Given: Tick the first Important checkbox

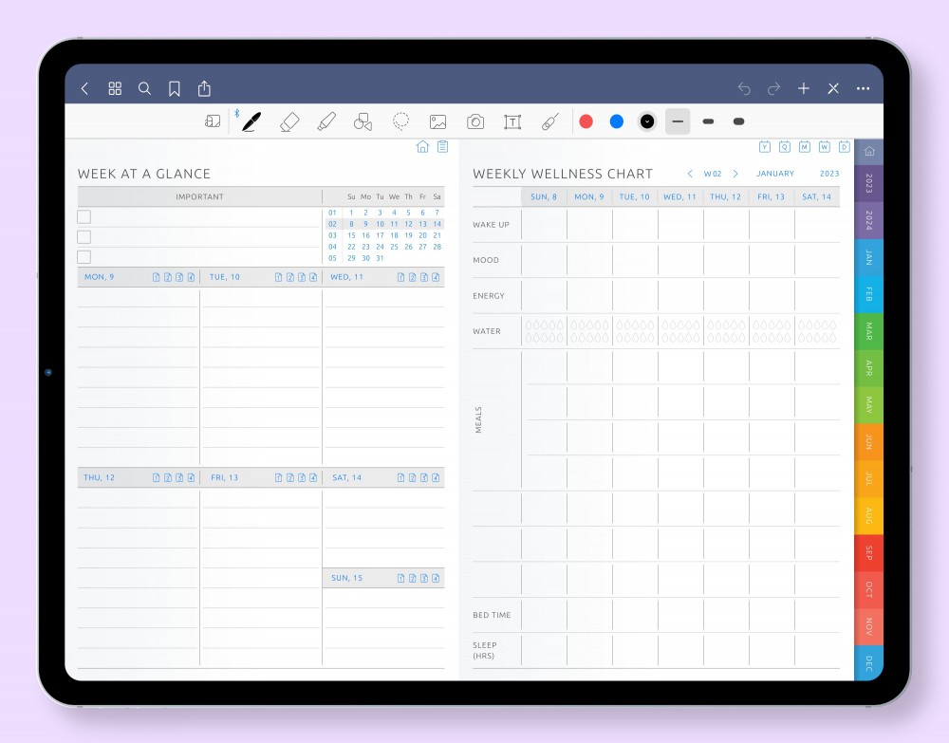Looking at the screenshot, I should [x=84, y=216].
